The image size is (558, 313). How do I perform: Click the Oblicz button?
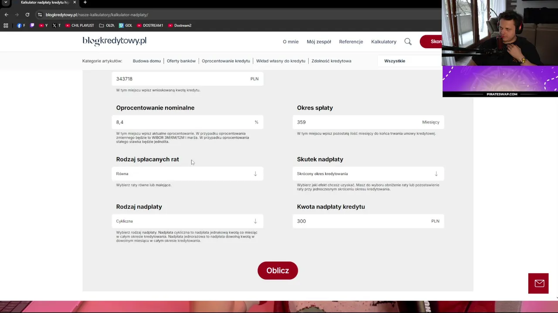pyautogui.click(x=278, y=270)
